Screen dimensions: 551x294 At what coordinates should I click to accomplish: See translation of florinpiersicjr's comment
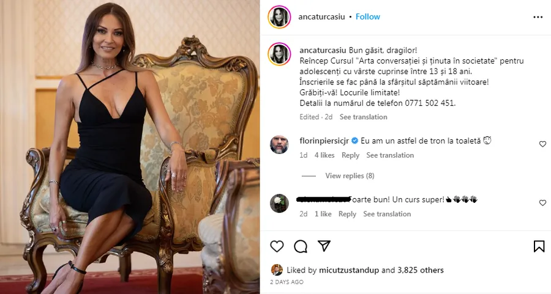(x=390, y=155)
